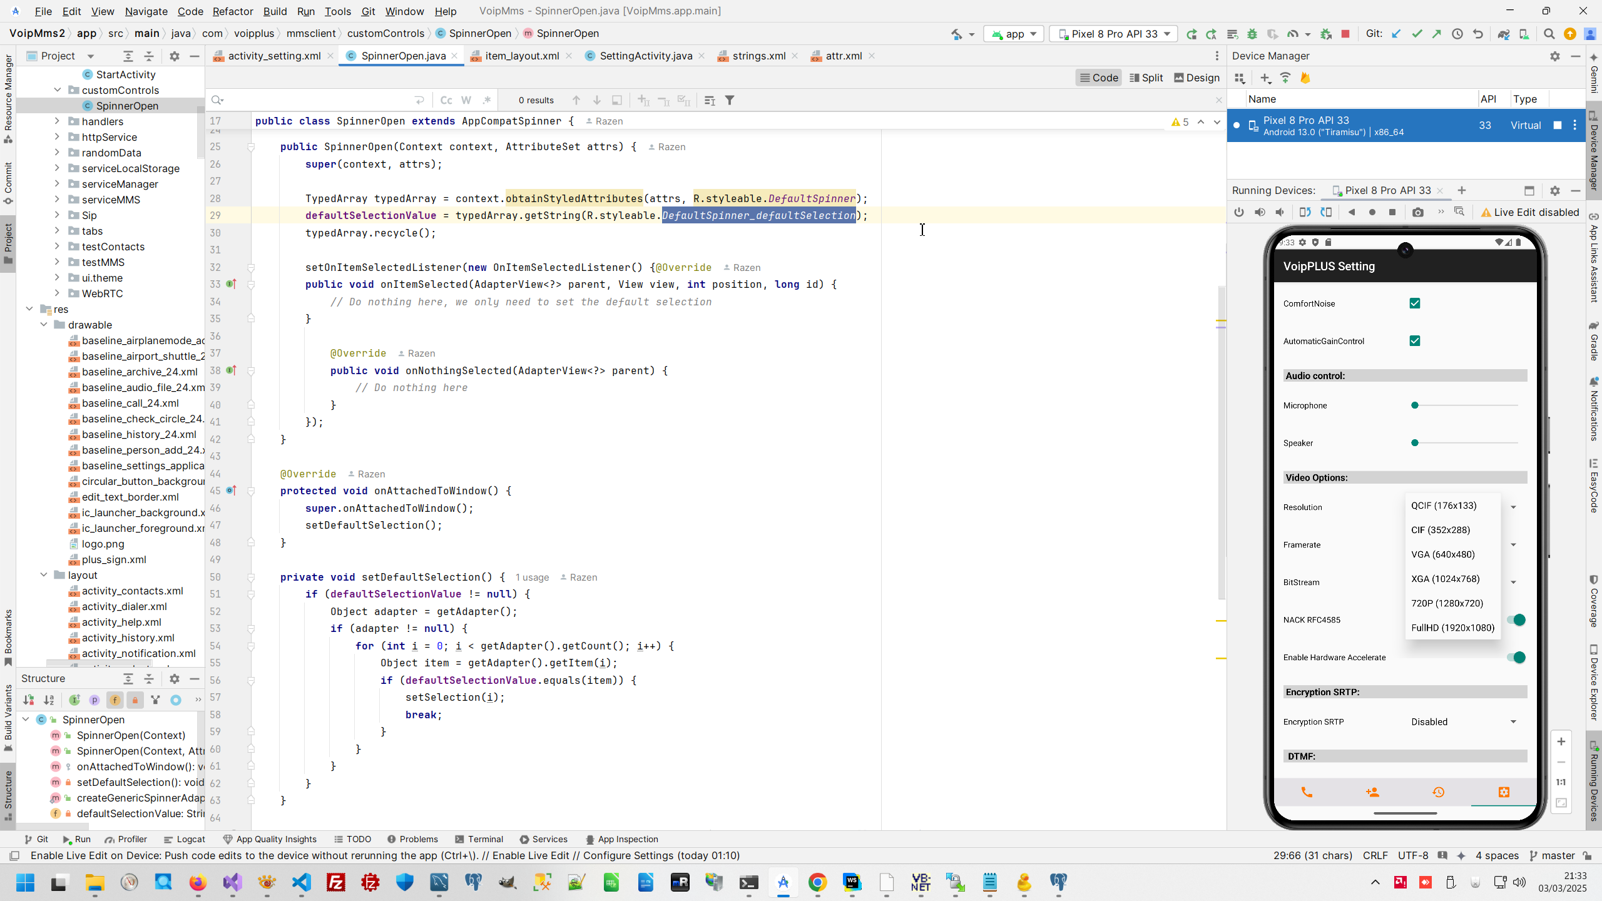Switch to SettingActivity.java tab
1602x901 pixels.
pos(645,56)
